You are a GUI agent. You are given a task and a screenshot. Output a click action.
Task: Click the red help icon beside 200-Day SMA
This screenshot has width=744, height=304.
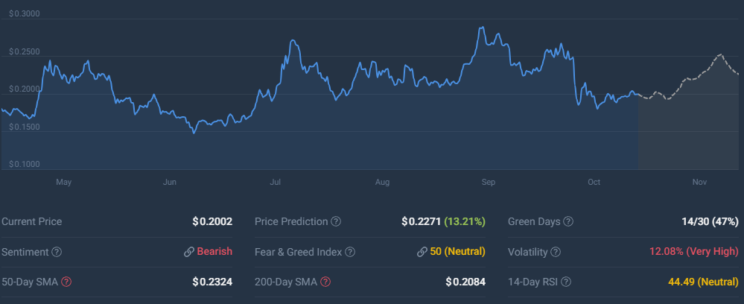325,282
